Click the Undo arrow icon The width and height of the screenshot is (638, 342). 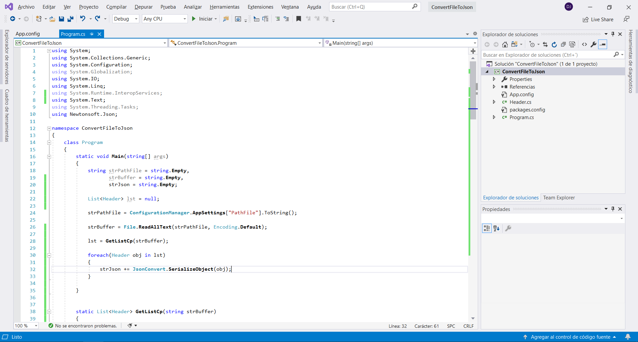pyautogui.click(x=82, y=19)
